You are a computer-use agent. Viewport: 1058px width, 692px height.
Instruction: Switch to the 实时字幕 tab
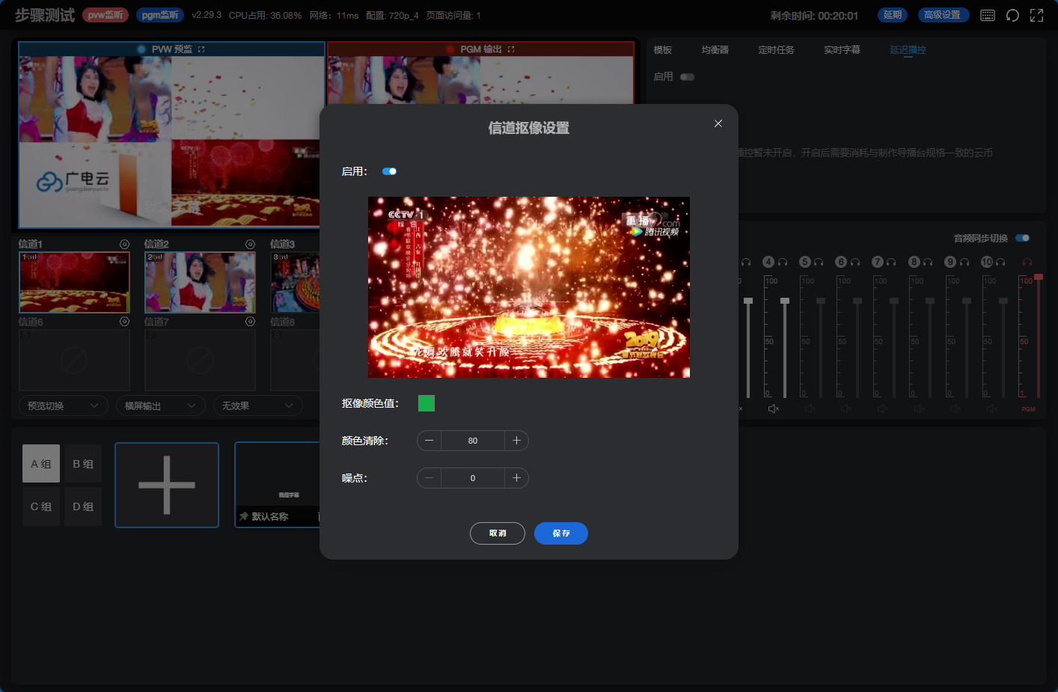click(x=843, y=50)
